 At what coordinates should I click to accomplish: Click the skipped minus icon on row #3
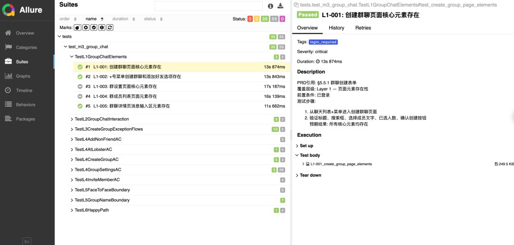tap(79, 87)
